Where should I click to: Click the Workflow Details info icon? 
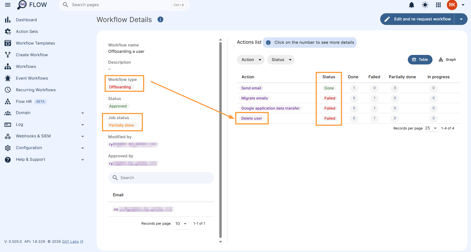[x=160, y=19]
